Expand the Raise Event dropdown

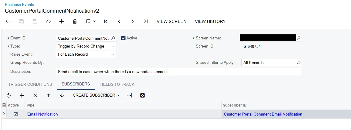coord(113,54)
